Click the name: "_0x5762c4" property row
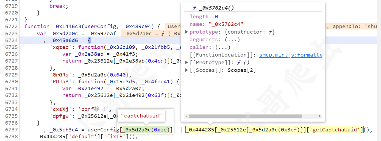Screen dimensions: 381x141 point(216,24)
